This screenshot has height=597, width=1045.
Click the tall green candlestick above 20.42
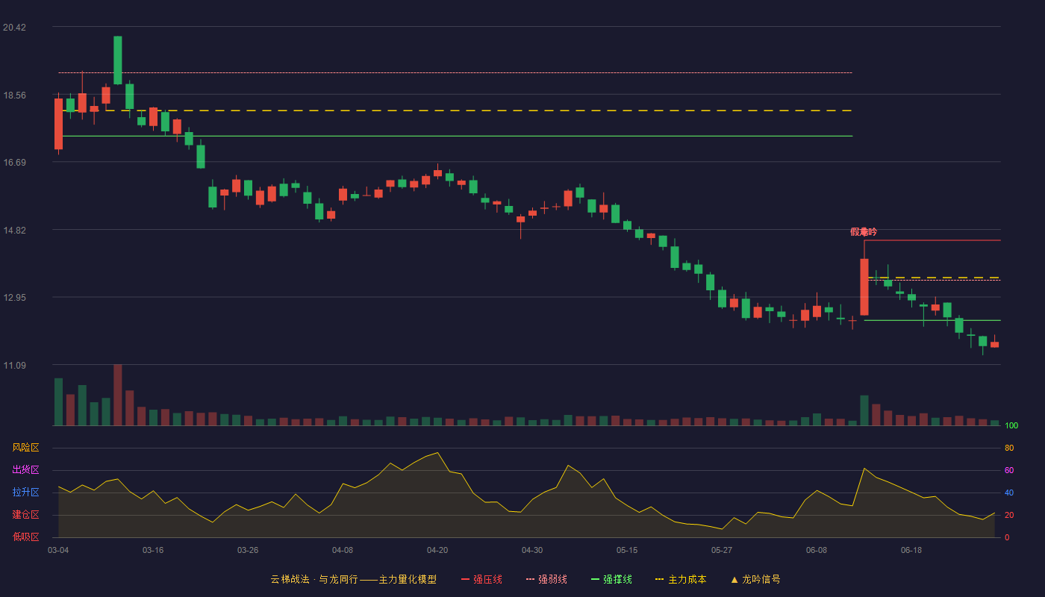coord(118,60)
